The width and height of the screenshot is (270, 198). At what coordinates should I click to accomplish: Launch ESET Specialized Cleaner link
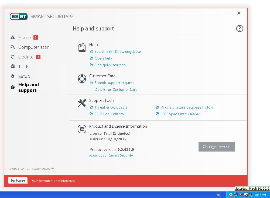click(x=181, y=114)
